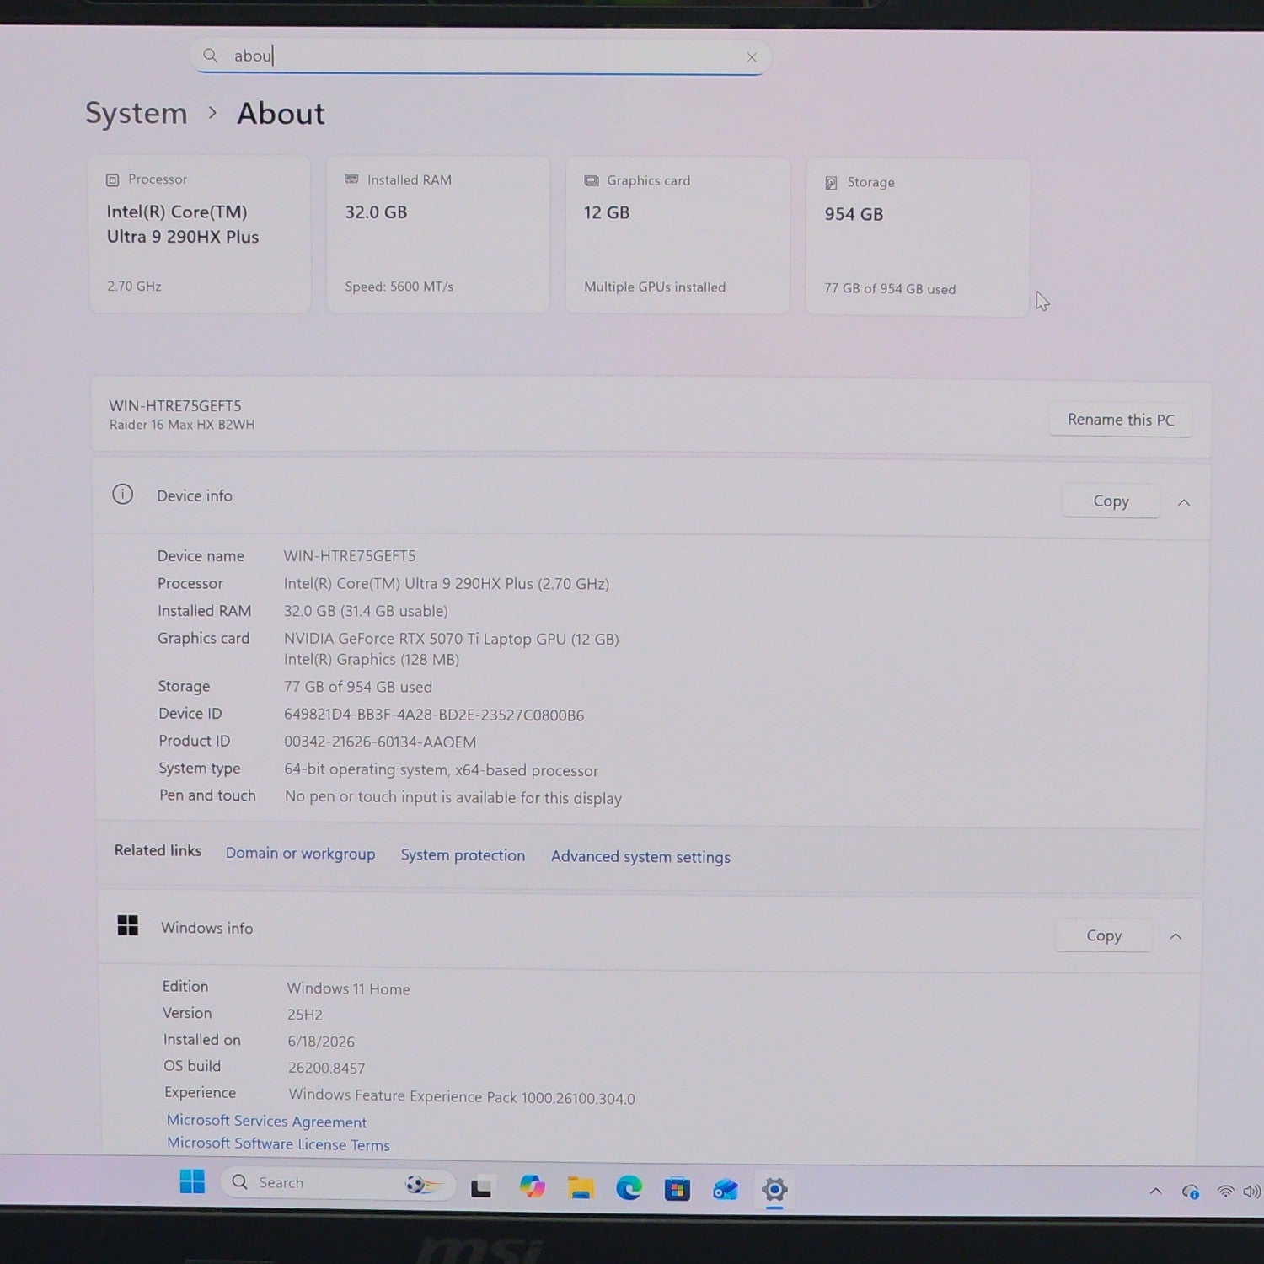The image size is (1264, 1264).
Task: Open the Microsoft Store icon
Action: (677, 1189)
